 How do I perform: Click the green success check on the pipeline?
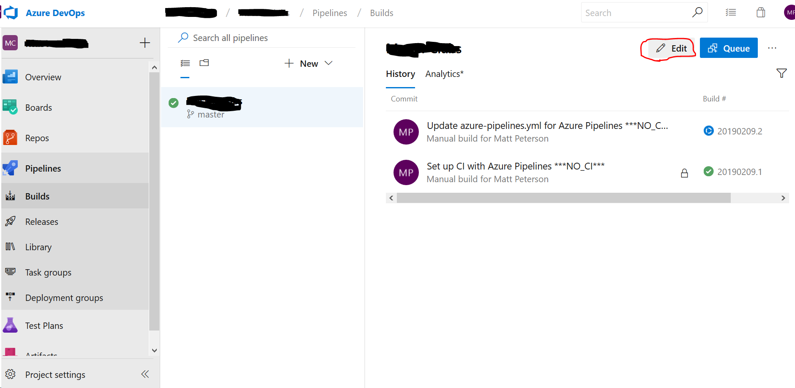click(174, 103)
